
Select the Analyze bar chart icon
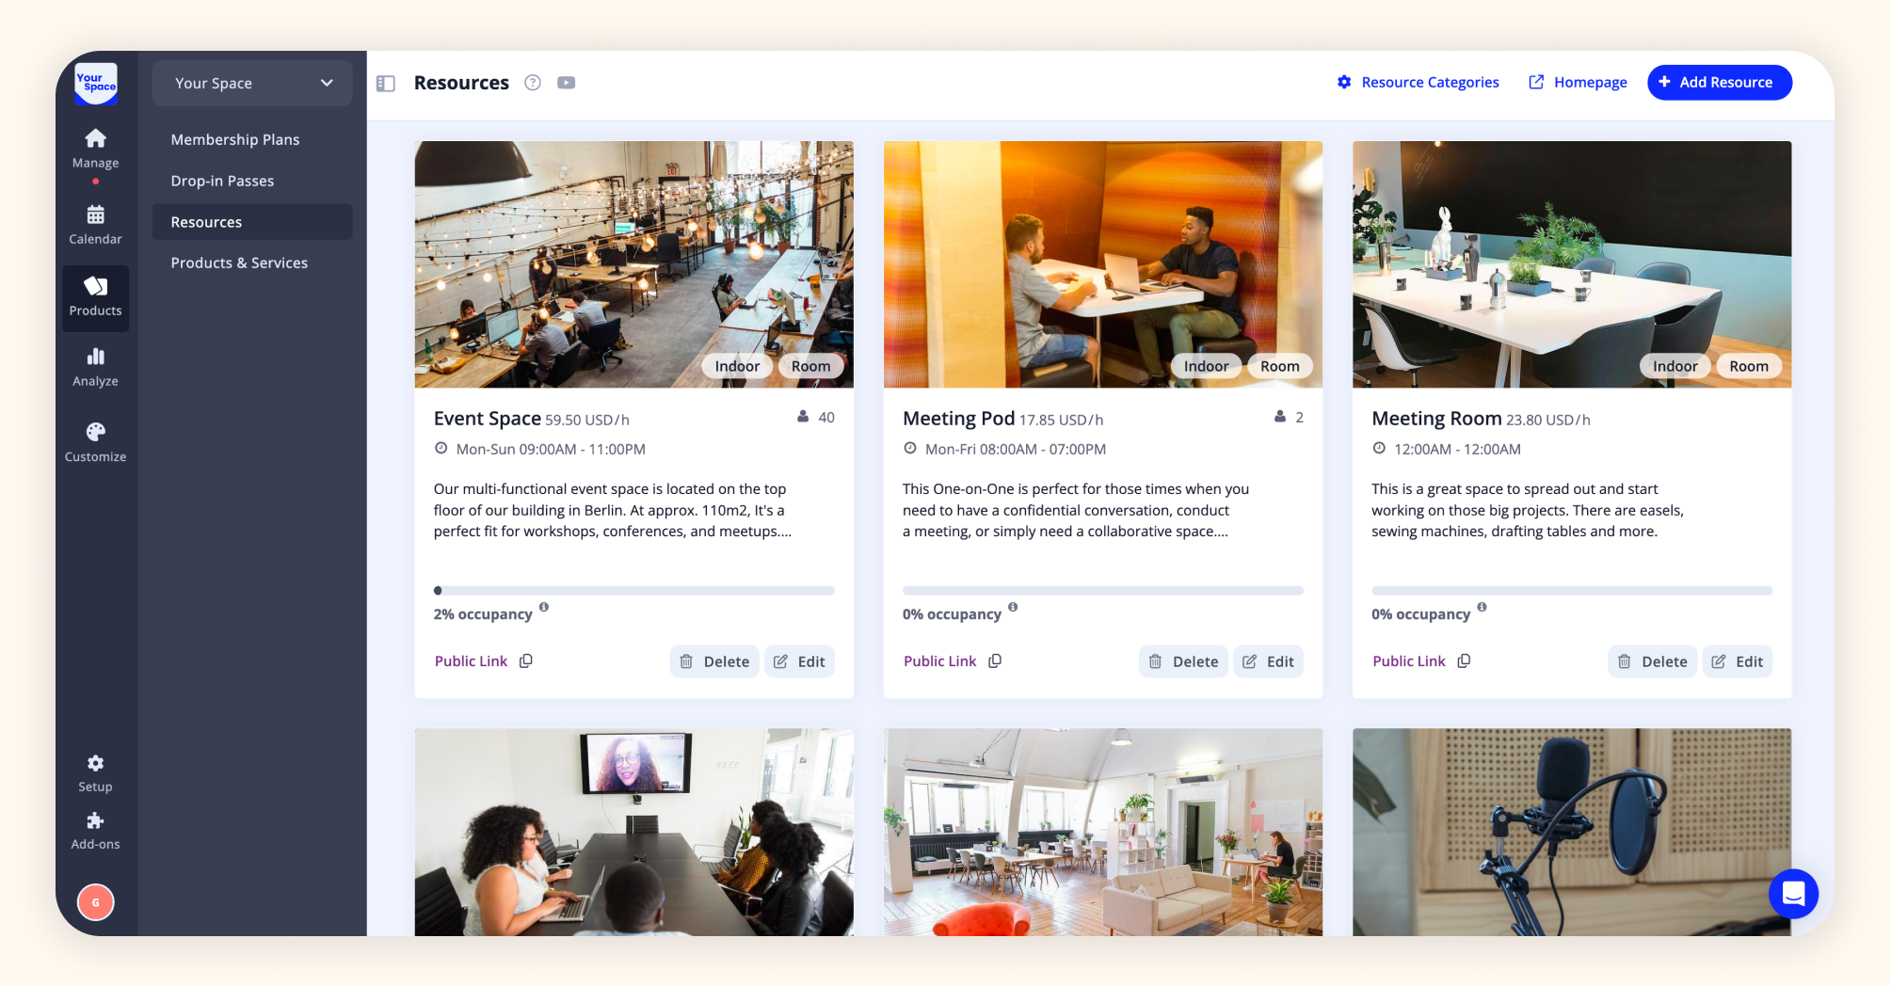click(x=95, y=357)
